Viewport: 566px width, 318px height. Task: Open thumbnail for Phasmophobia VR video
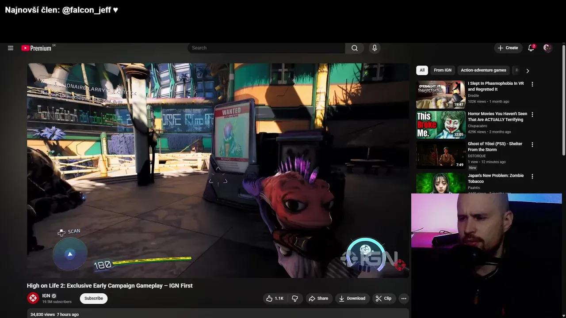point(440,95)
